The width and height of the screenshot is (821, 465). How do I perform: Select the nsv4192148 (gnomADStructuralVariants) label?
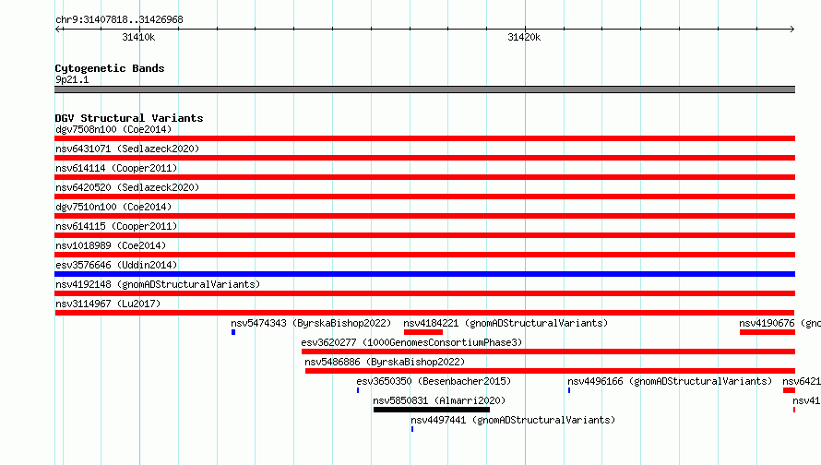click(x=158, y=284)
